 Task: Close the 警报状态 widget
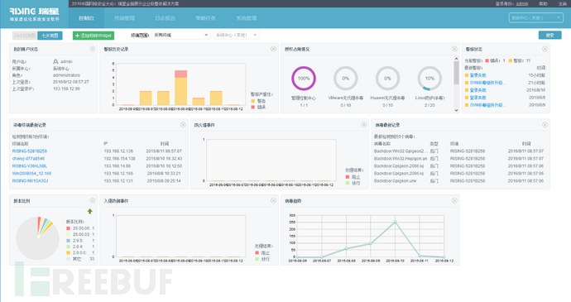(545, 49)
